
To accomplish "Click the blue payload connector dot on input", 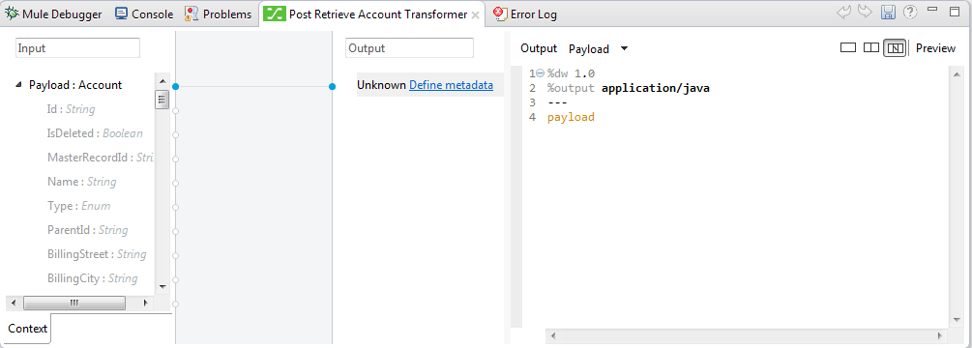I will (175, 87).
